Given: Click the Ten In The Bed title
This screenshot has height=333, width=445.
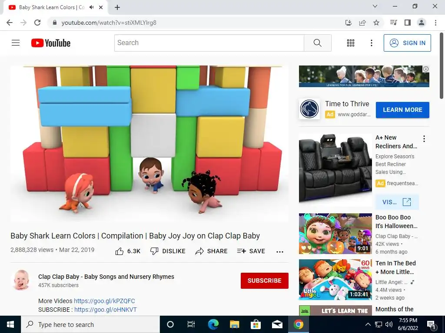Looking at the screenshot, I should pyautogui.click(x=395, y=268).
